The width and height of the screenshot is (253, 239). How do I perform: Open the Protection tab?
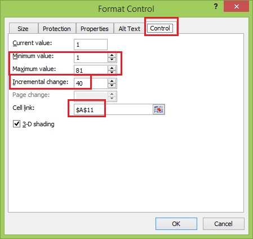click(x=57, y=29)
